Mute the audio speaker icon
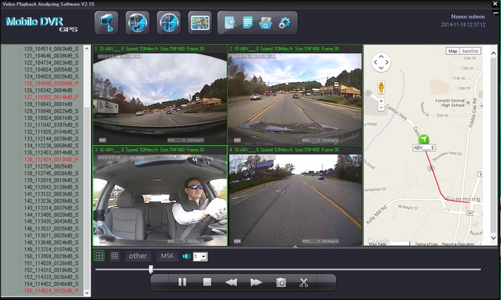 (x=186, y=257)
